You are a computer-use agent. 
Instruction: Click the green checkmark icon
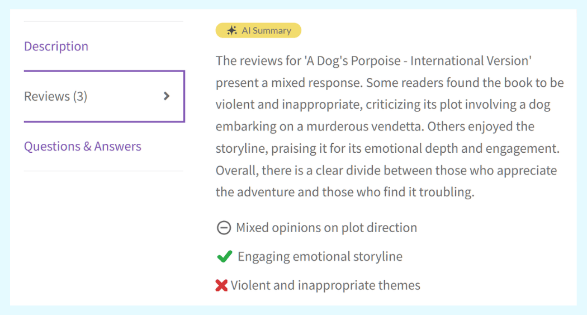[224, 257]
